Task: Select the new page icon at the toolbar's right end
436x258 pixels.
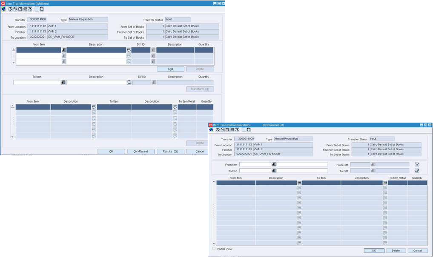Action: (42, 9)
